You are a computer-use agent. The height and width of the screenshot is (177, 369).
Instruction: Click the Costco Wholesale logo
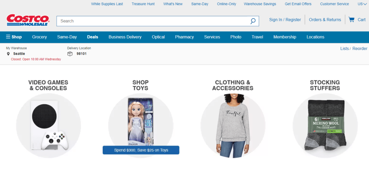pyautogui.click(x=28, y=20)
